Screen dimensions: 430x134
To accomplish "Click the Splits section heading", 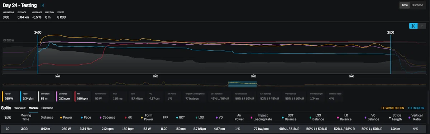I will (6, 108).
